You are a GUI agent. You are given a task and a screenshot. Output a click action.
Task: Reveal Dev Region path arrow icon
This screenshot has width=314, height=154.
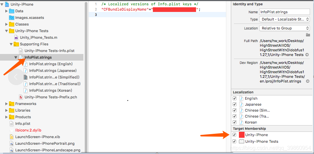pos(308,81)
